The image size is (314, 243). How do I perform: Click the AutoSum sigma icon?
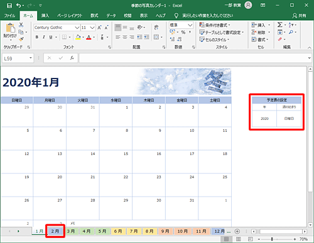tap(279, 24)
